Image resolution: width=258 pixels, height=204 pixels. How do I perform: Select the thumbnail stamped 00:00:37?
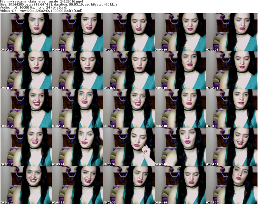pyautogui.click(x=129, y=32)
